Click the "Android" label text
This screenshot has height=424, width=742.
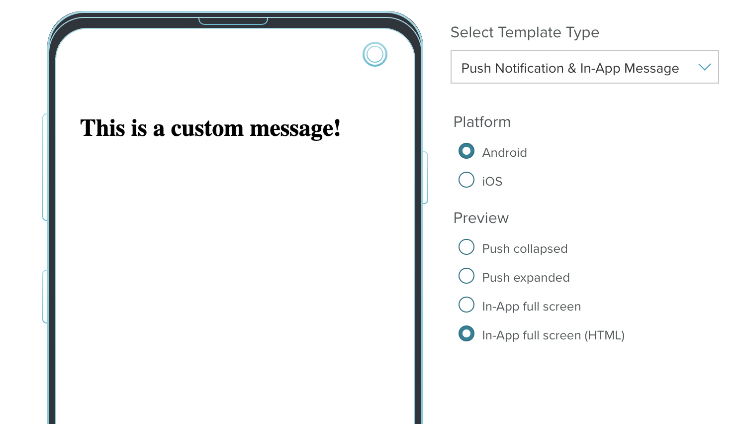[x=504, y=153]
